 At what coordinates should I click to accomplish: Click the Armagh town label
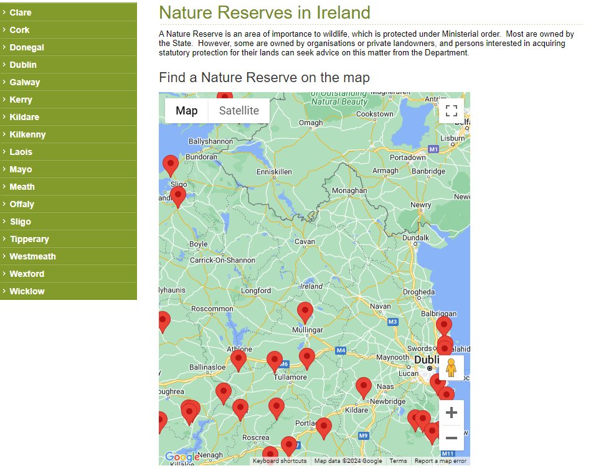pyautogui.click(x=385, y=171)
